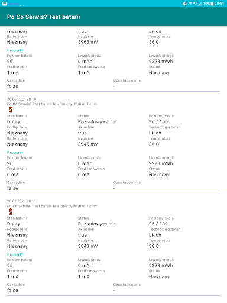Tap the 96 / 100 level value
Image resolution: width=227 pixels, height=303 pixels.
pos(158,121)
